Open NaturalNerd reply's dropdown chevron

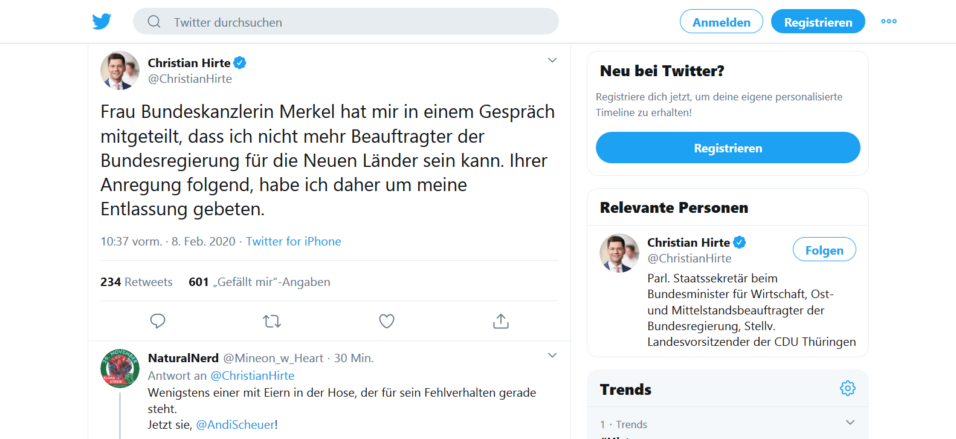[552, 356]
